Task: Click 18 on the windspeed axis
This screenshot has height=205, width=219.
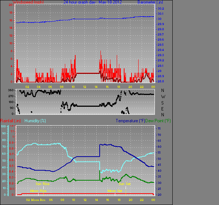Action: point(11,13)
